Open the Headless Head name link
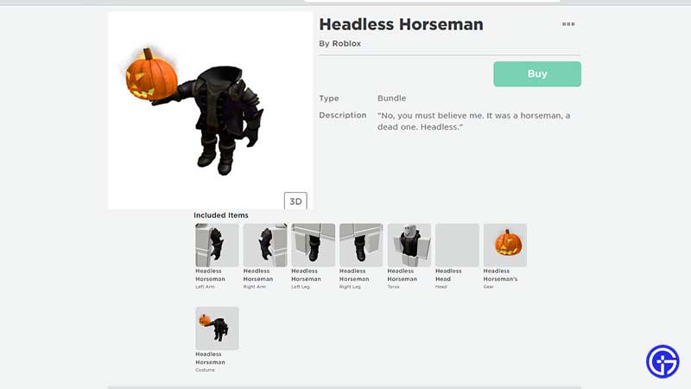This screenshot has height=389, width=691. click(x=448, y=275)
